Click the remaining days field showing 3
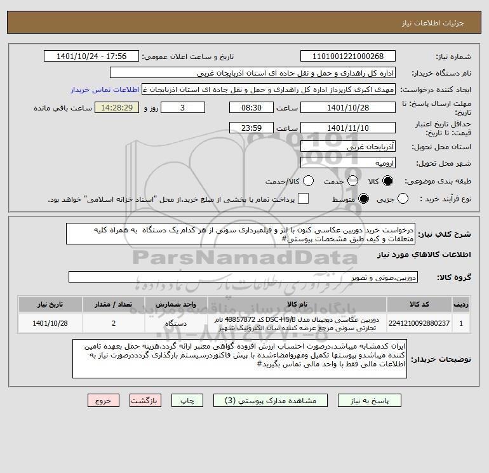Screen dimensions: 489x473 coord(183,107)
